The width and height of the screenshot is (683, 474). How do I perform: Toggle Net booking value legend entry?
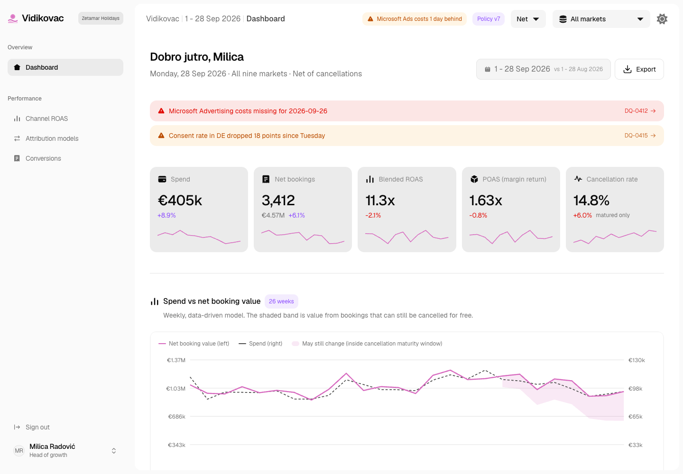click(194, 344)
